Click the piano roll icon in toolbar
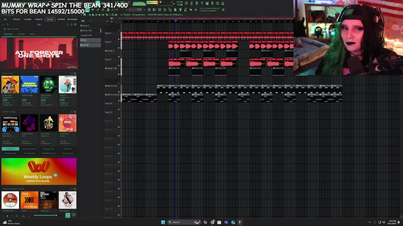Image resolution: width=403 pixels, height=226 pixels. click(154, 10)
